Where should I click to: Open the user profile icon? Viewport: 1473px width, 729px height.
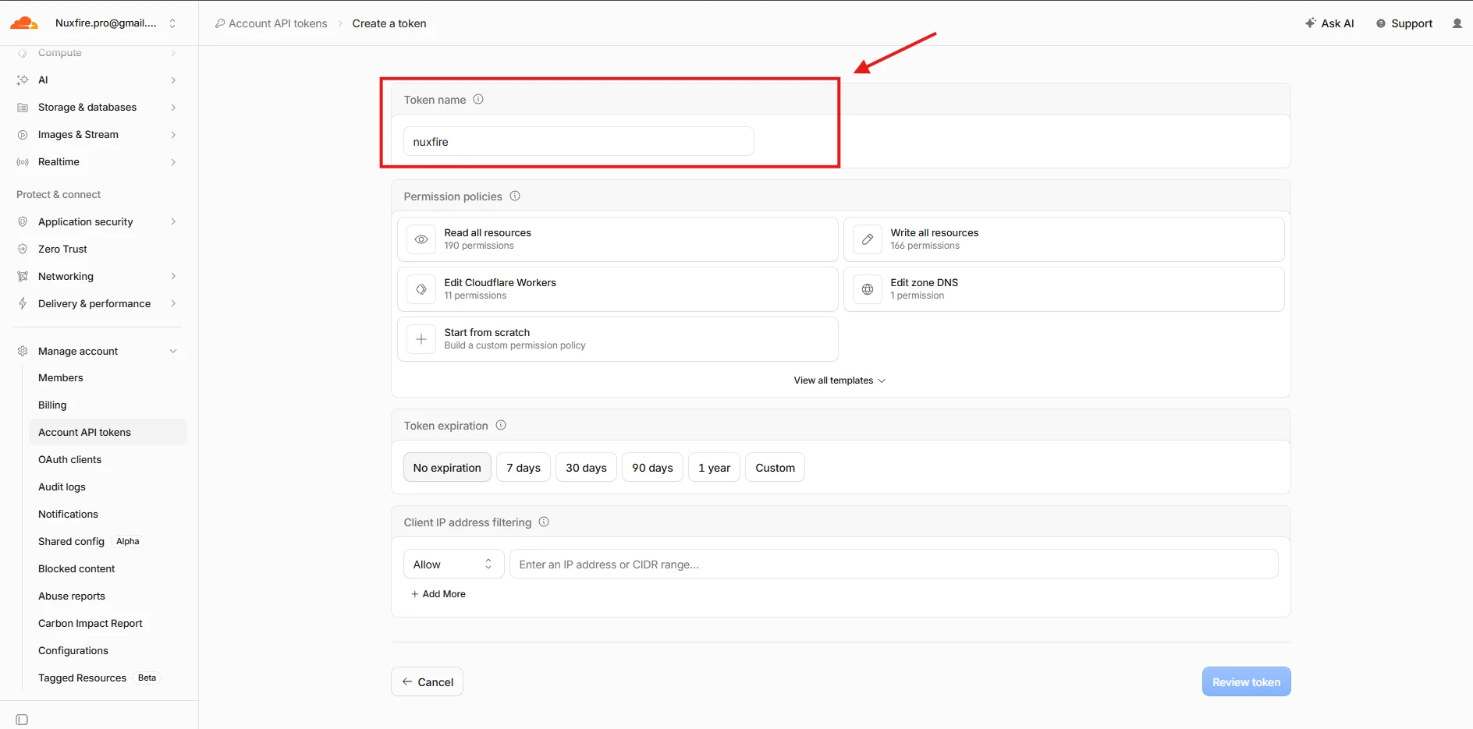[x=1457, y=23]
